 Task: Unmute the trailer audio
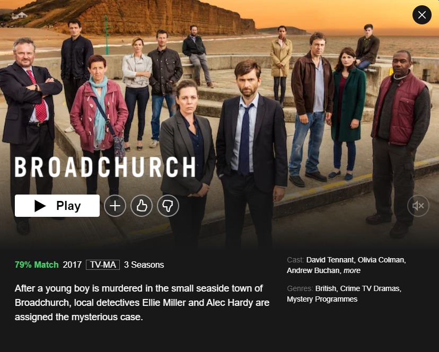[x=418, y=206]
